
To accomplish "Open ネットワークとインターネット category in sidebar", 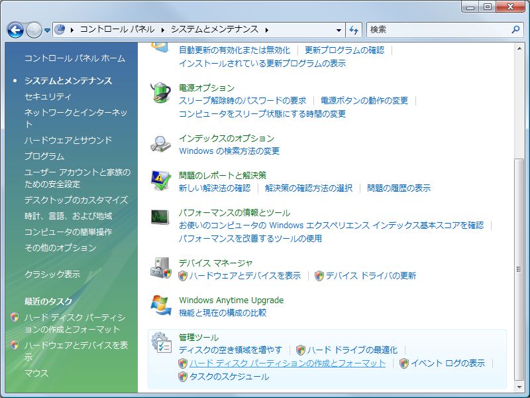I will [76, 118].
